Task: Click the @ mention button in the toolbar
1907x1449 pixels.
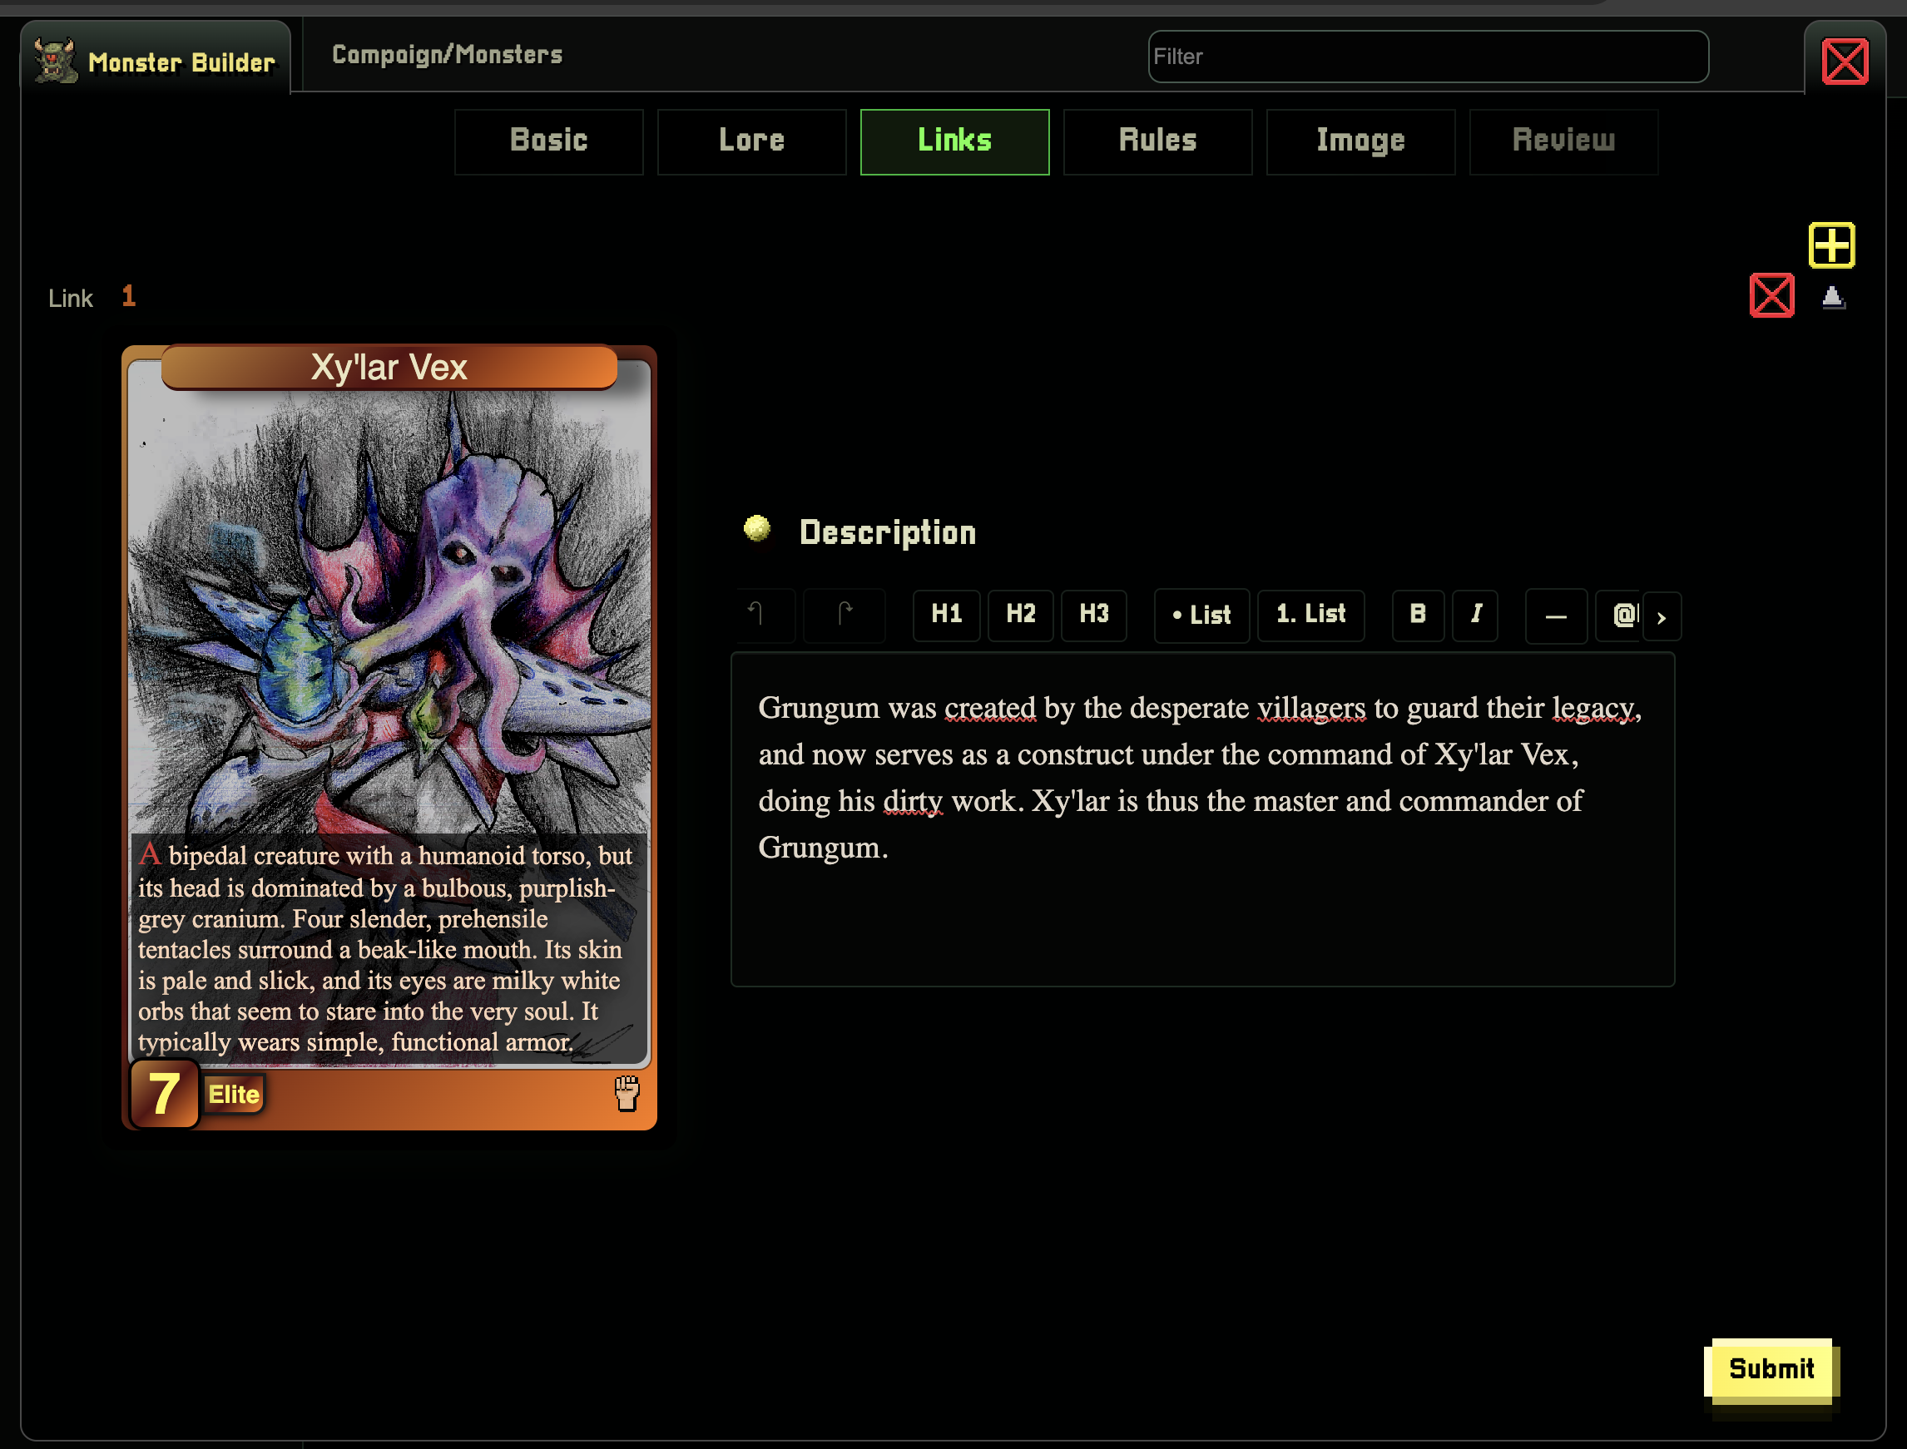Action: (x=1619, y=616)
